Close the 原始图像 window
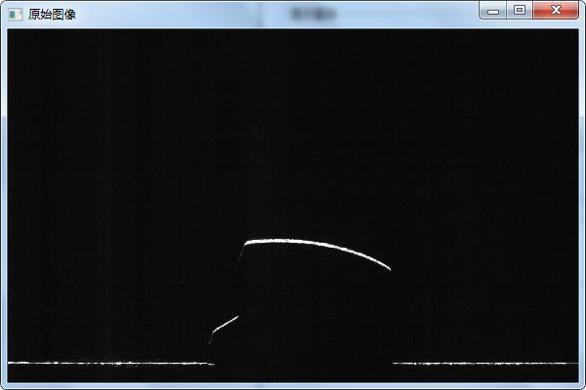 [x=556, y=10]
